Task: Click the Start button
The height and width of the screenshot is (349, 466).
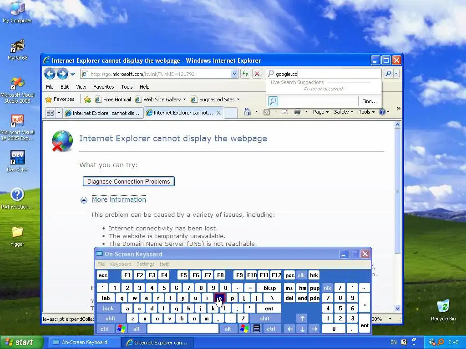Action: [21, 342]
